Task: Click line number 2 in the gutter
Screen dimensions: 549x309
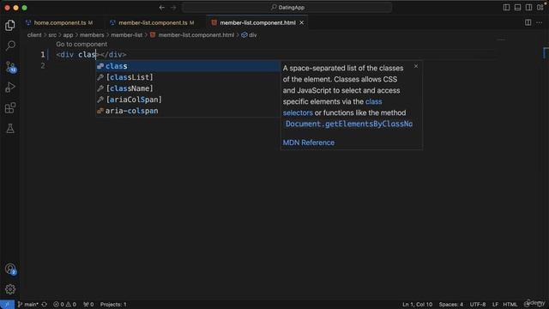Action: (43, 66)
